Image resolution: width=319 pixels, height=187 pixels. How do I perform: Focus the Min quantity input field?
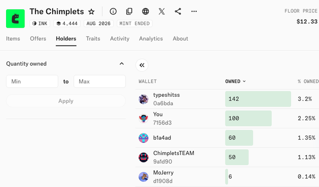(x=32, y=81)
